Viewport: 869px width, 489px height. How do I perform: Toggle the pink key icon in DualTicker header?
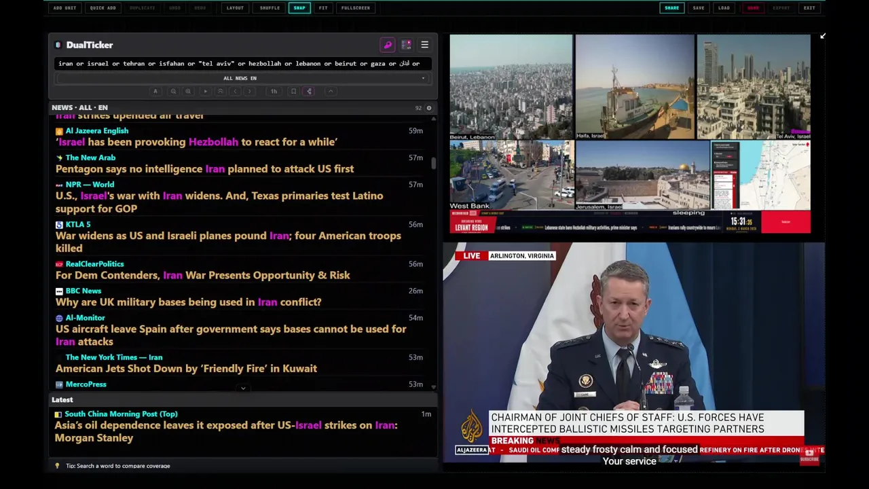pyautogui.click(x=388, y=45)
